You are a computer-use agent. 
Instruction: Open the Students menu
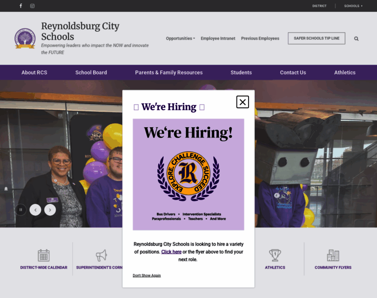click(x=241, y=73)
